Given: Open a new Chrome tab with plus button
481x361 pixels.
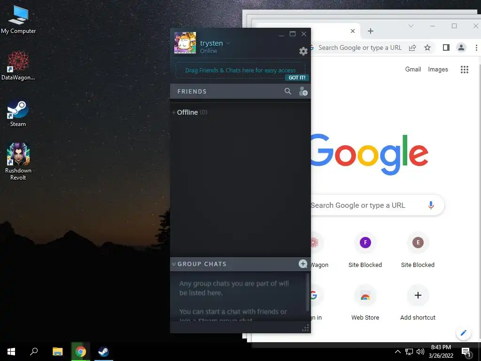Looking at the screenshot, I should pyautogui.click(x=371, y=31).
